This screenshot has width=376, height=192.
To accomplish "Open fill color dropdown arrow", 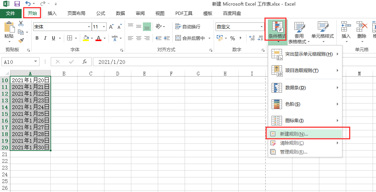I will coord(92,38).
